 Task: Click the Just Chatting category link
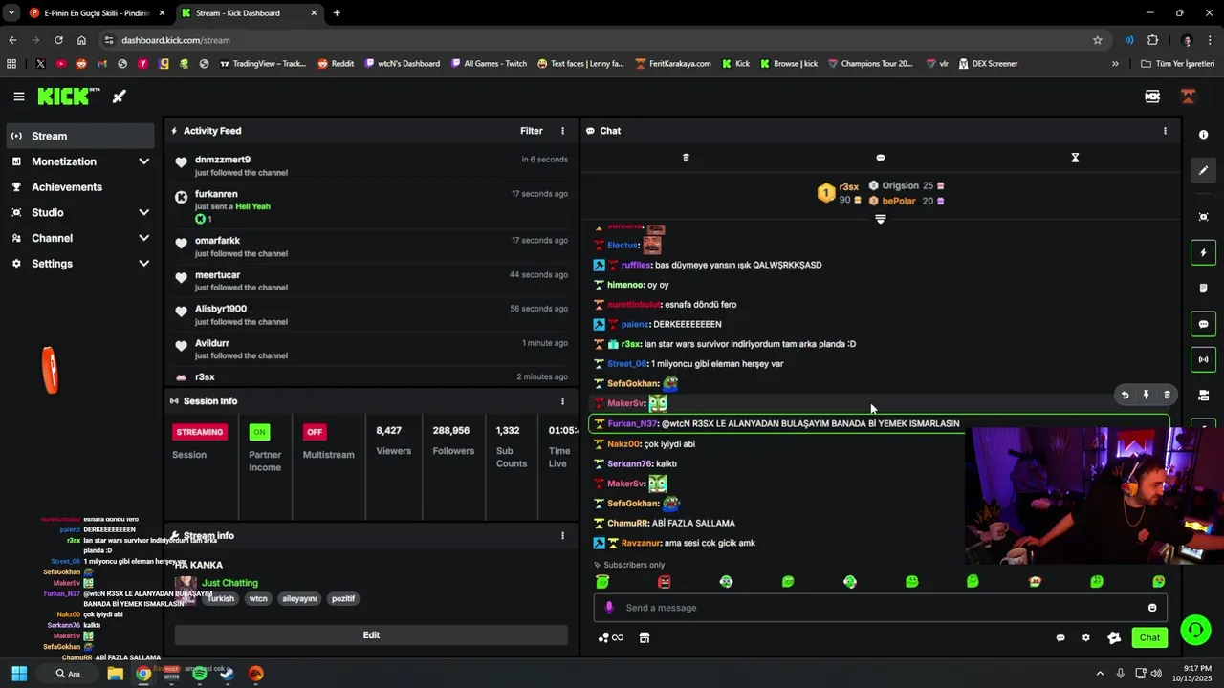229,583
